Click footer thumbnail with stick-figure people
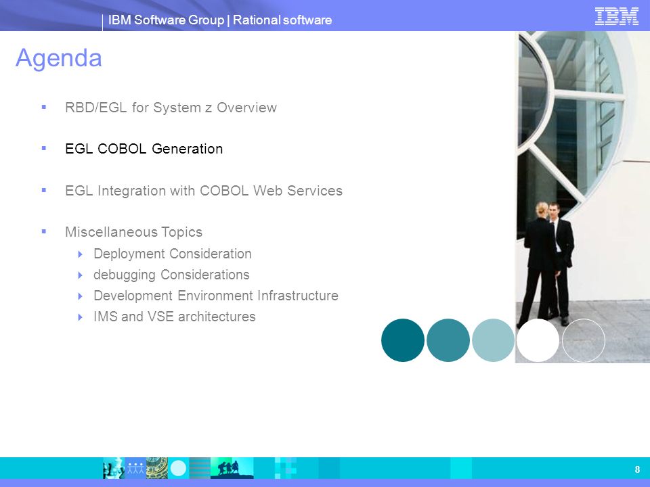This screenshot has width=650, height=487. point(135,468)
